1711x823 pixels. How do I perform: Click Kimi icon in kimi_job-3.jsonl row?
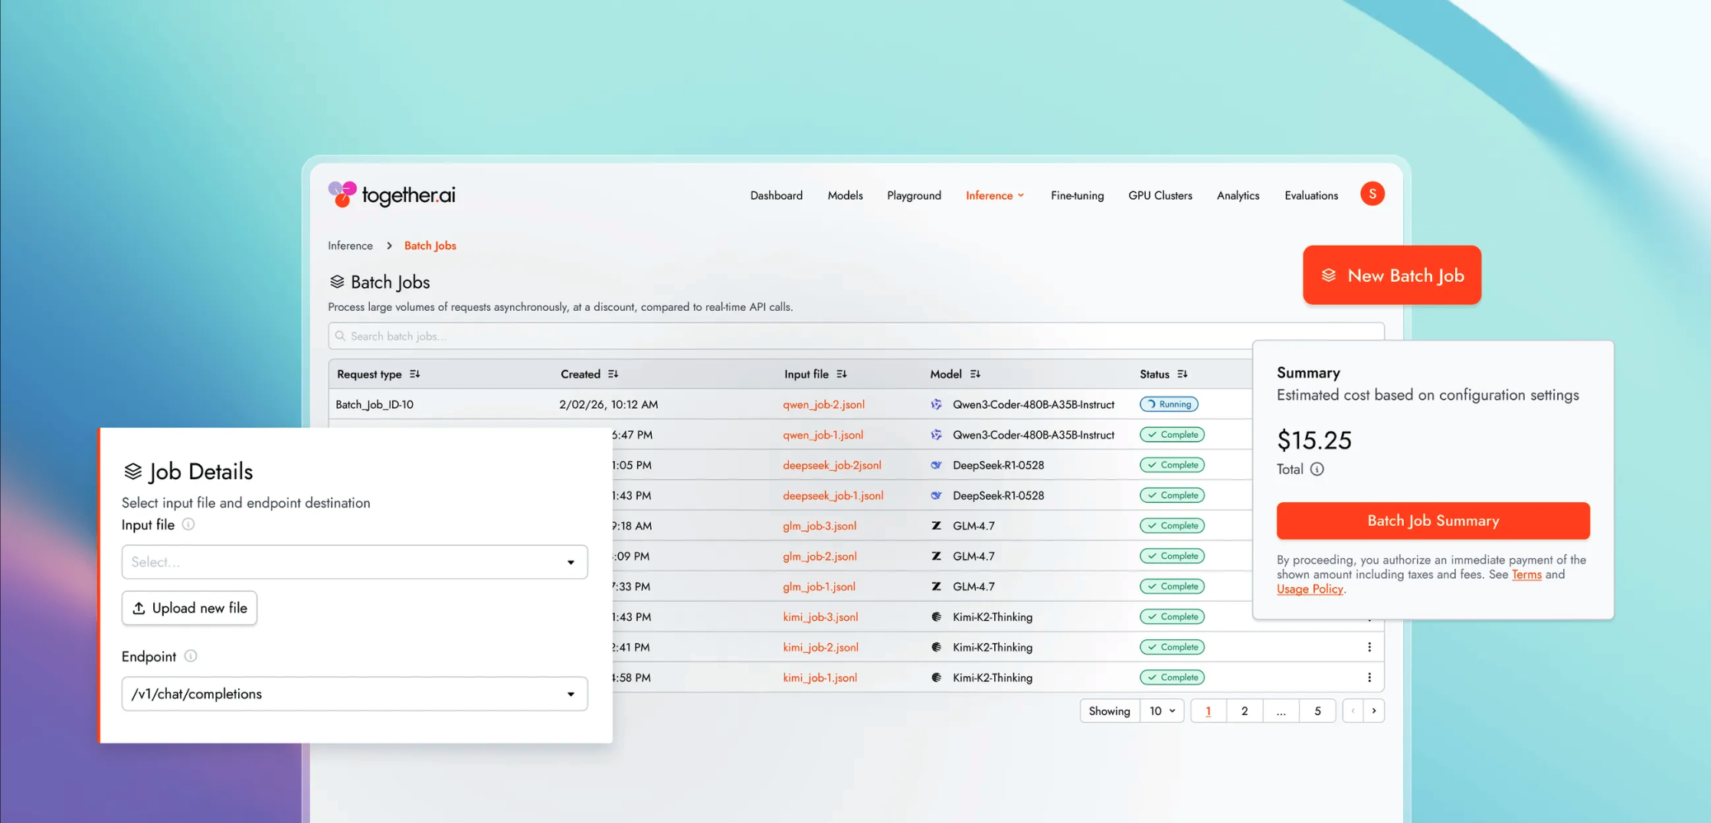(936, 617)
